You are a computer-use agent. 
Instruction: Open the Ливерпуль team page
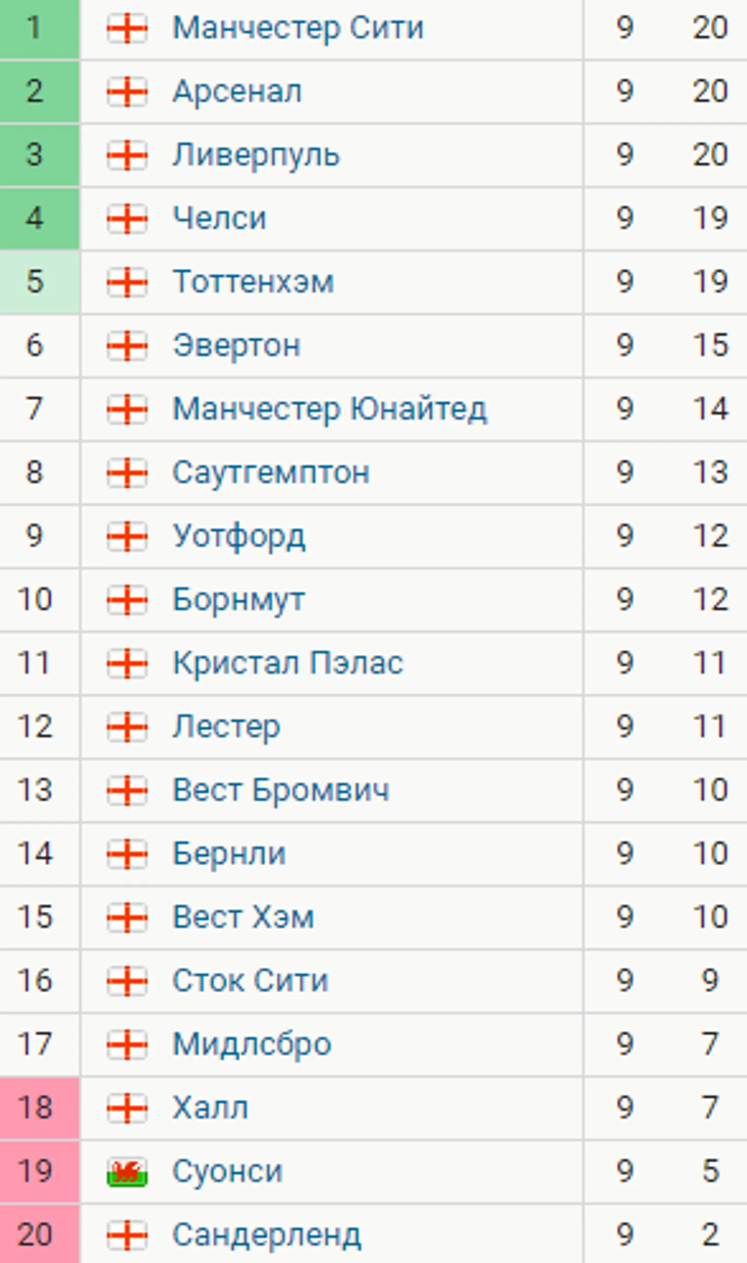[x=256, y=156]
